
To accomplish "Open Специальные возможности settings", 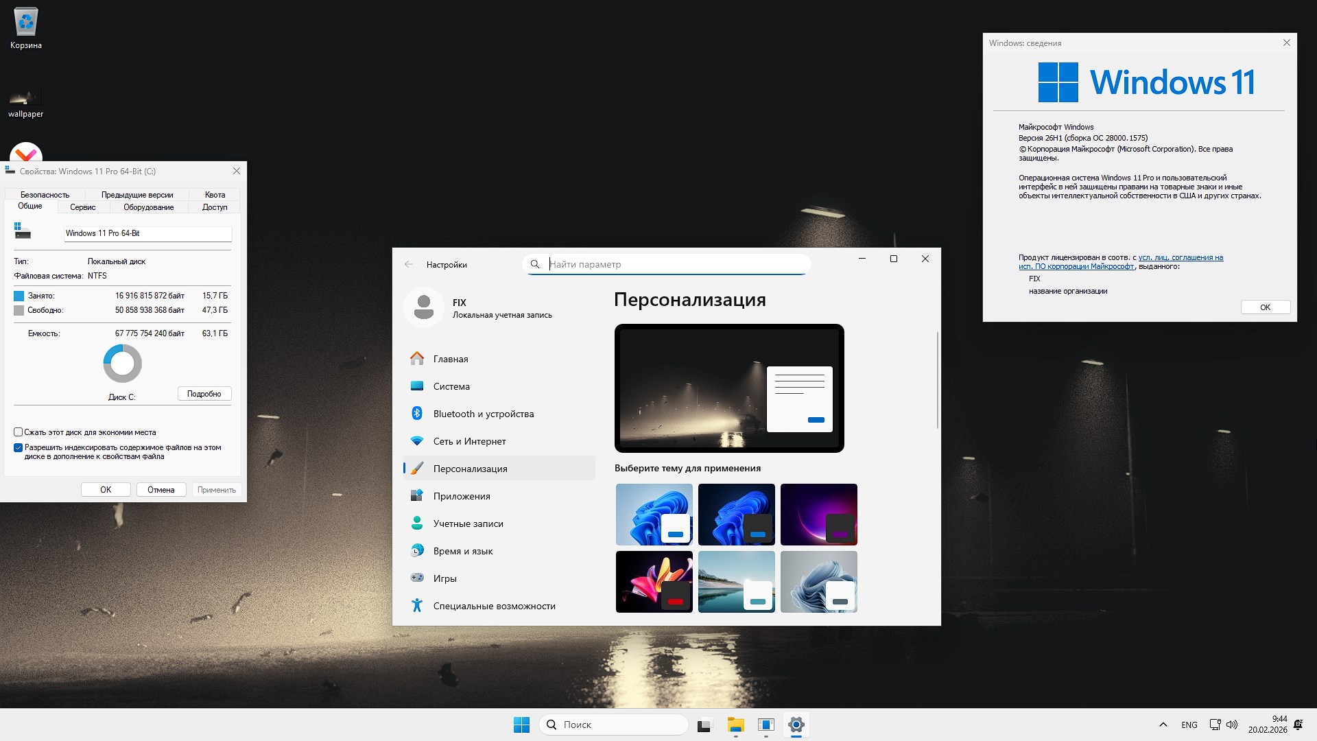I will (494, 605).
